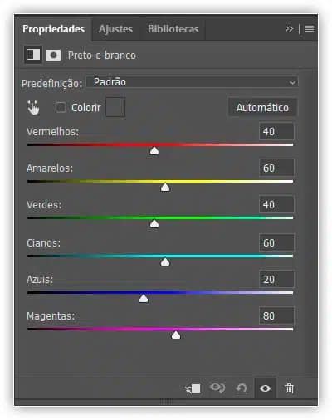Clip adjustment to layer below icon
This screenshot has width=332, height=420.
pyautogui.click(x=193, y=388)
